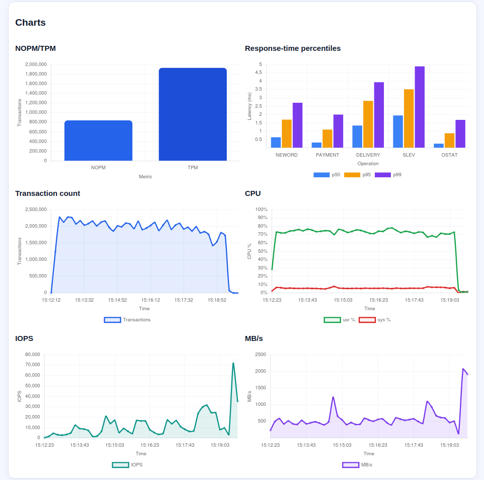
Task: Click the OSTAT p99 purple bar
Action: coord(460,134)
